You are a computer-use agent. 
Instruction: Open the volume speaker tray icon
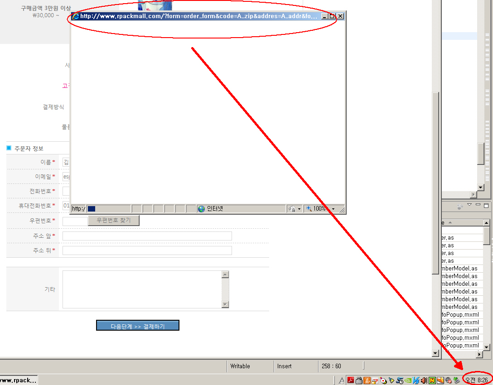[x=424, y=380]
